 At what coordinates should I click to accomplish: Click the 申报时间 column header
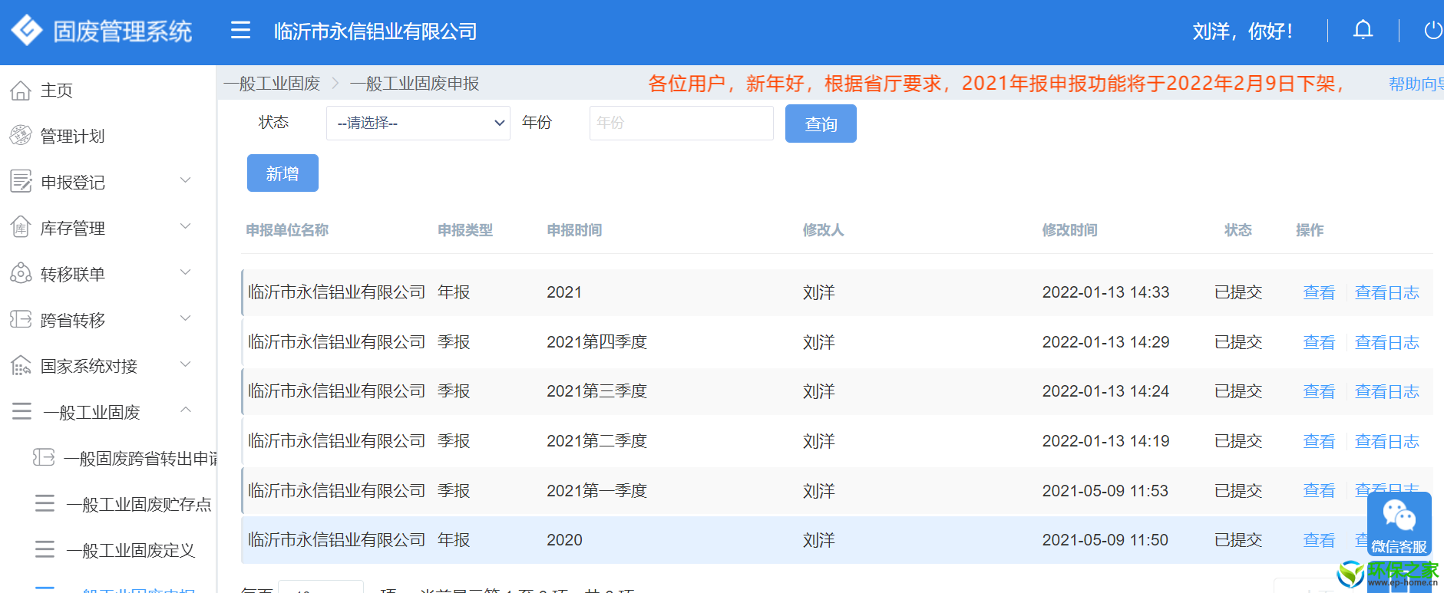pyautogui.click(x=574, y=230)
